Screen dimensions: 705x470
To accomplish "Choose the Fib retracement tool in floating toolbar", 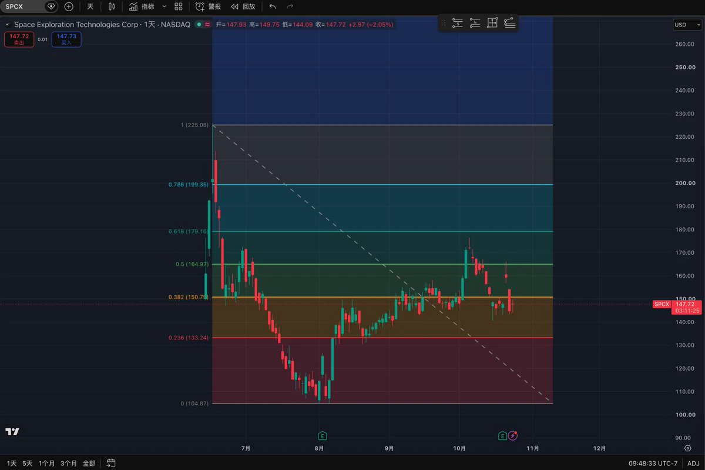I will click(x=509, y=23).
